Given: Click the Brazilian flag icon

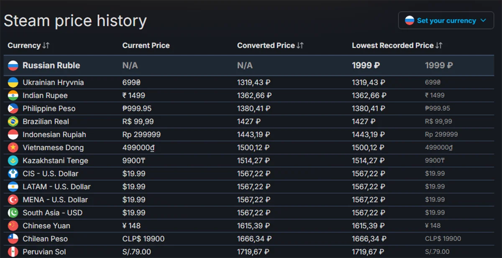Looking at the screenshot, I should point(13,121).
